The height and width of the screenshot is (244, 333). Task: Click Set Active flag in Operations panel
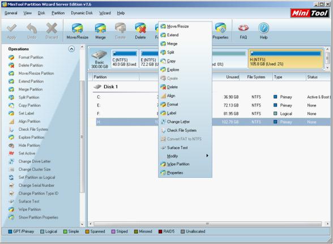click(x=27, y=153)
